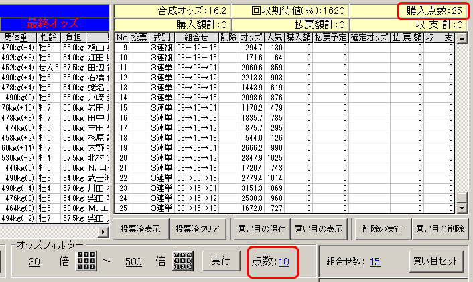Select row 13 combination 03→08→13
This screenshot has height=282, width=473.
pos(197,88)
